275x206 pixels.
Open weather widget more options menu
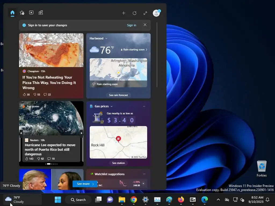[144, 39]
